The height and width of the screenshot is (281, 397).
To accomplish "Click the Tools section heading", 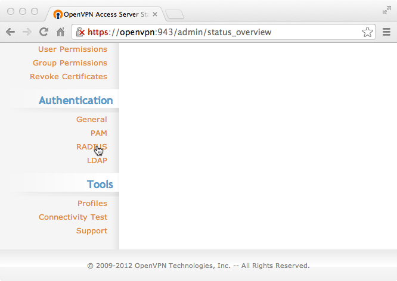I will point(100,185).
